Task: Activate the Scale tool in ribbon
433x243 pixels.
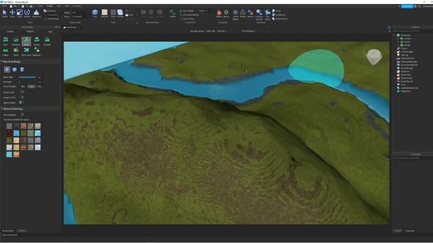Action: point(20,13)
